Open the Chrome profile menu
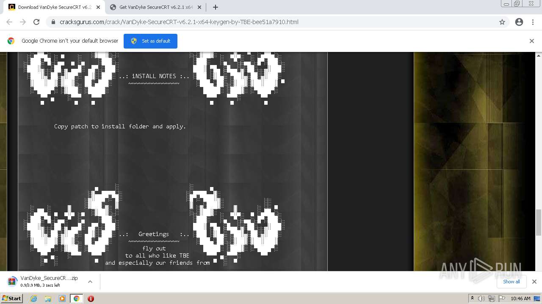 pos(519,22)
